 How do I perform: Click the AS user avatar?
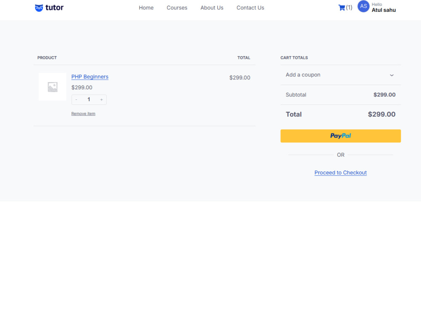click(363, 6)
